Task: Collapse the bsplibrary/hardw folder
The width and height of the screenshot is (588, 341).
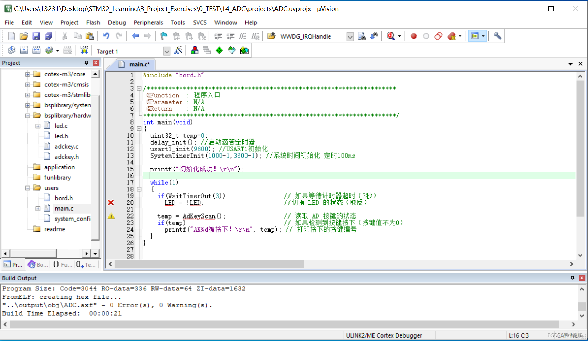Action: coord(28,116)
